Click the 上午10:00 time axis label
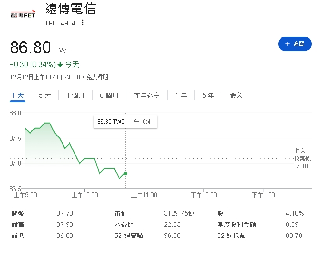Screen dimensions: 319x254 pyautogui.click(x=85, y=195)
